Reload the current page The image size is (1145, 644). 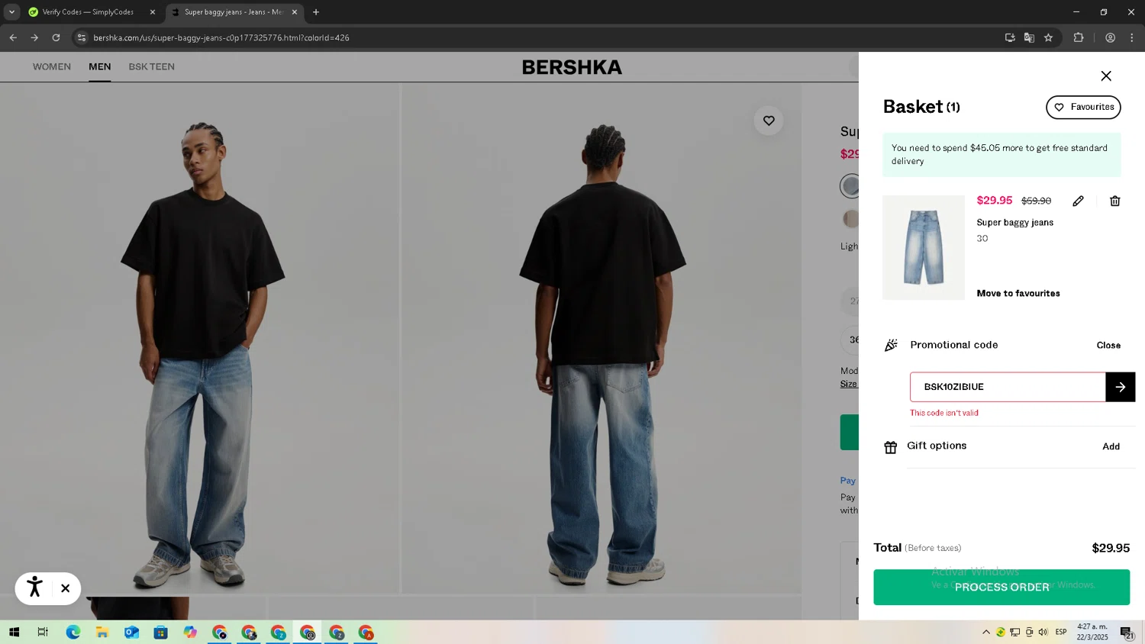(56, 37)
